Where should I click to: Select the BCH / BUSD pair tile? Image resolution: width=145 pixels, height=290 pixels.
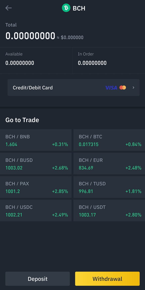click(x=36, y=164)
